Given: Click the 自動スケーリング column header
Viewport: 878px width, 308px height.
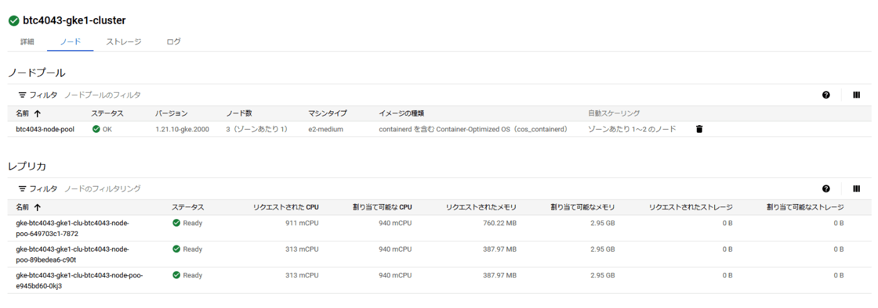Looking at the screenshot, I should tap(614, 113).
